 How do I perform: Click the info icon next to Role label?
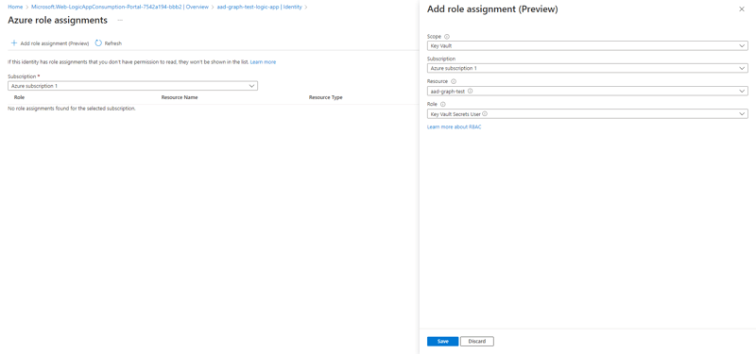(x=443, y=104)
